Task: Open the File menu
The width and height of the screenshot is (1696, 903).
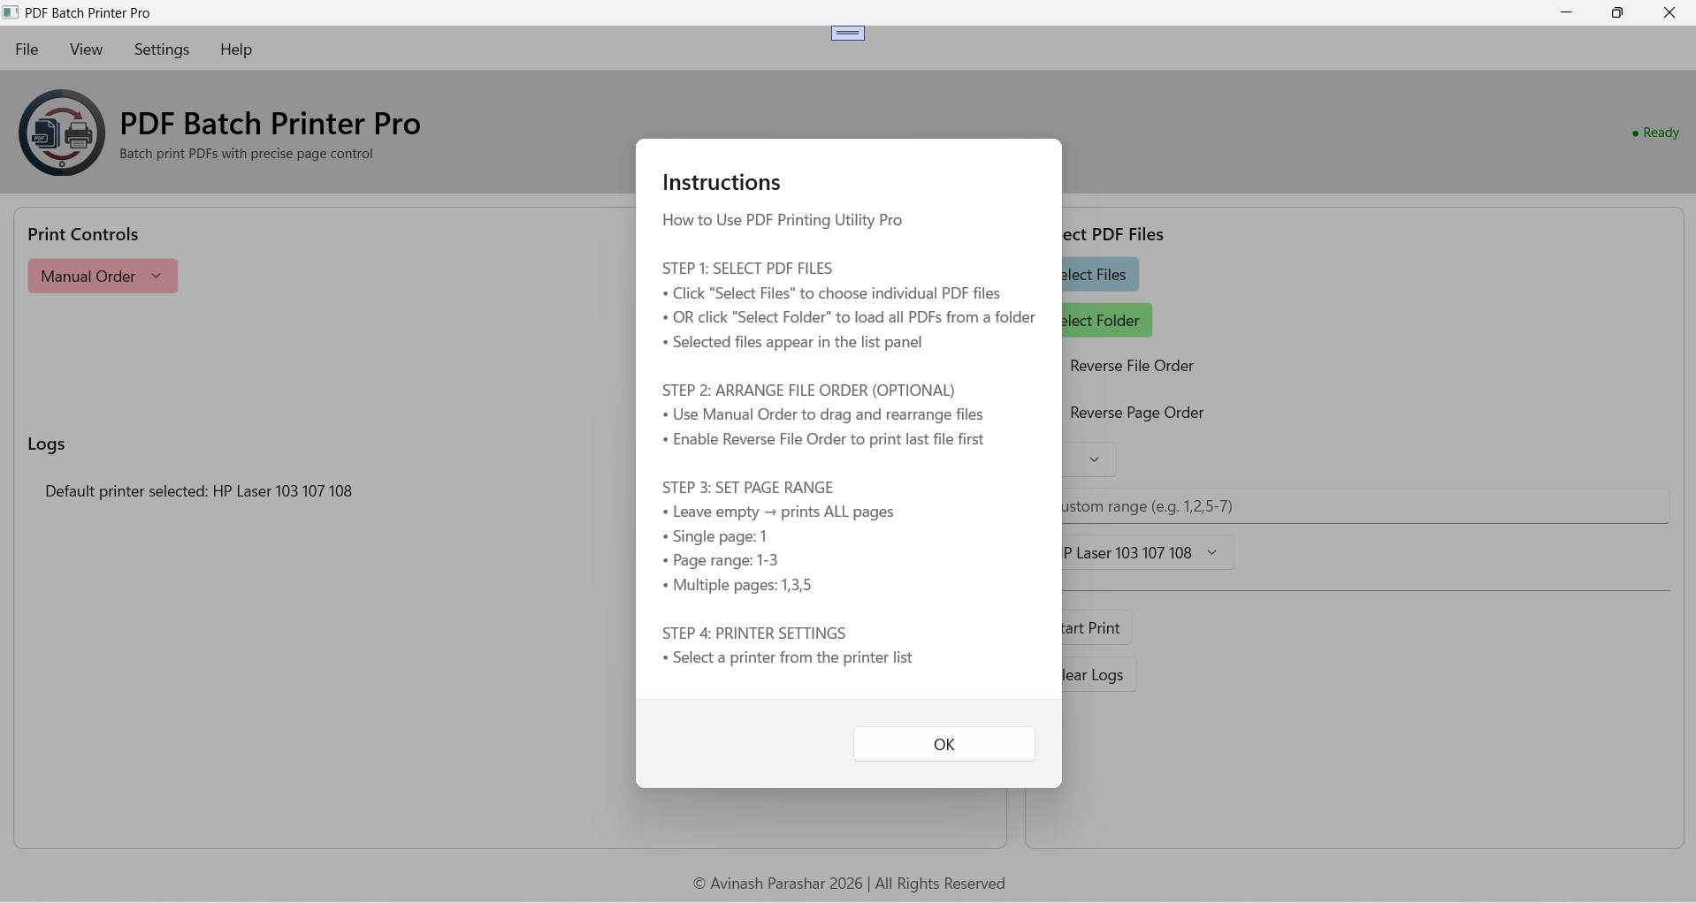Action: 27,49
